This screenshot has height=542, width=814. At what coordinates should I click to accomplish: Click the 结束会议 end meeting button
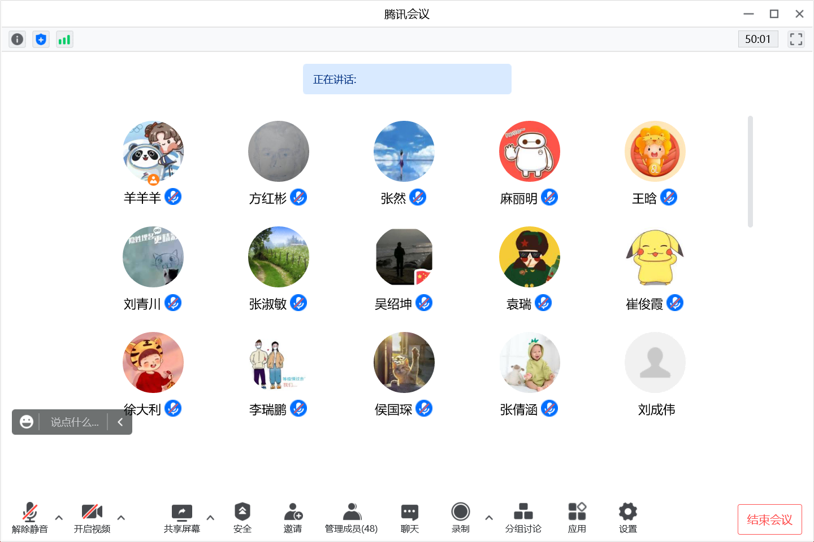click(x=770, y=519)
